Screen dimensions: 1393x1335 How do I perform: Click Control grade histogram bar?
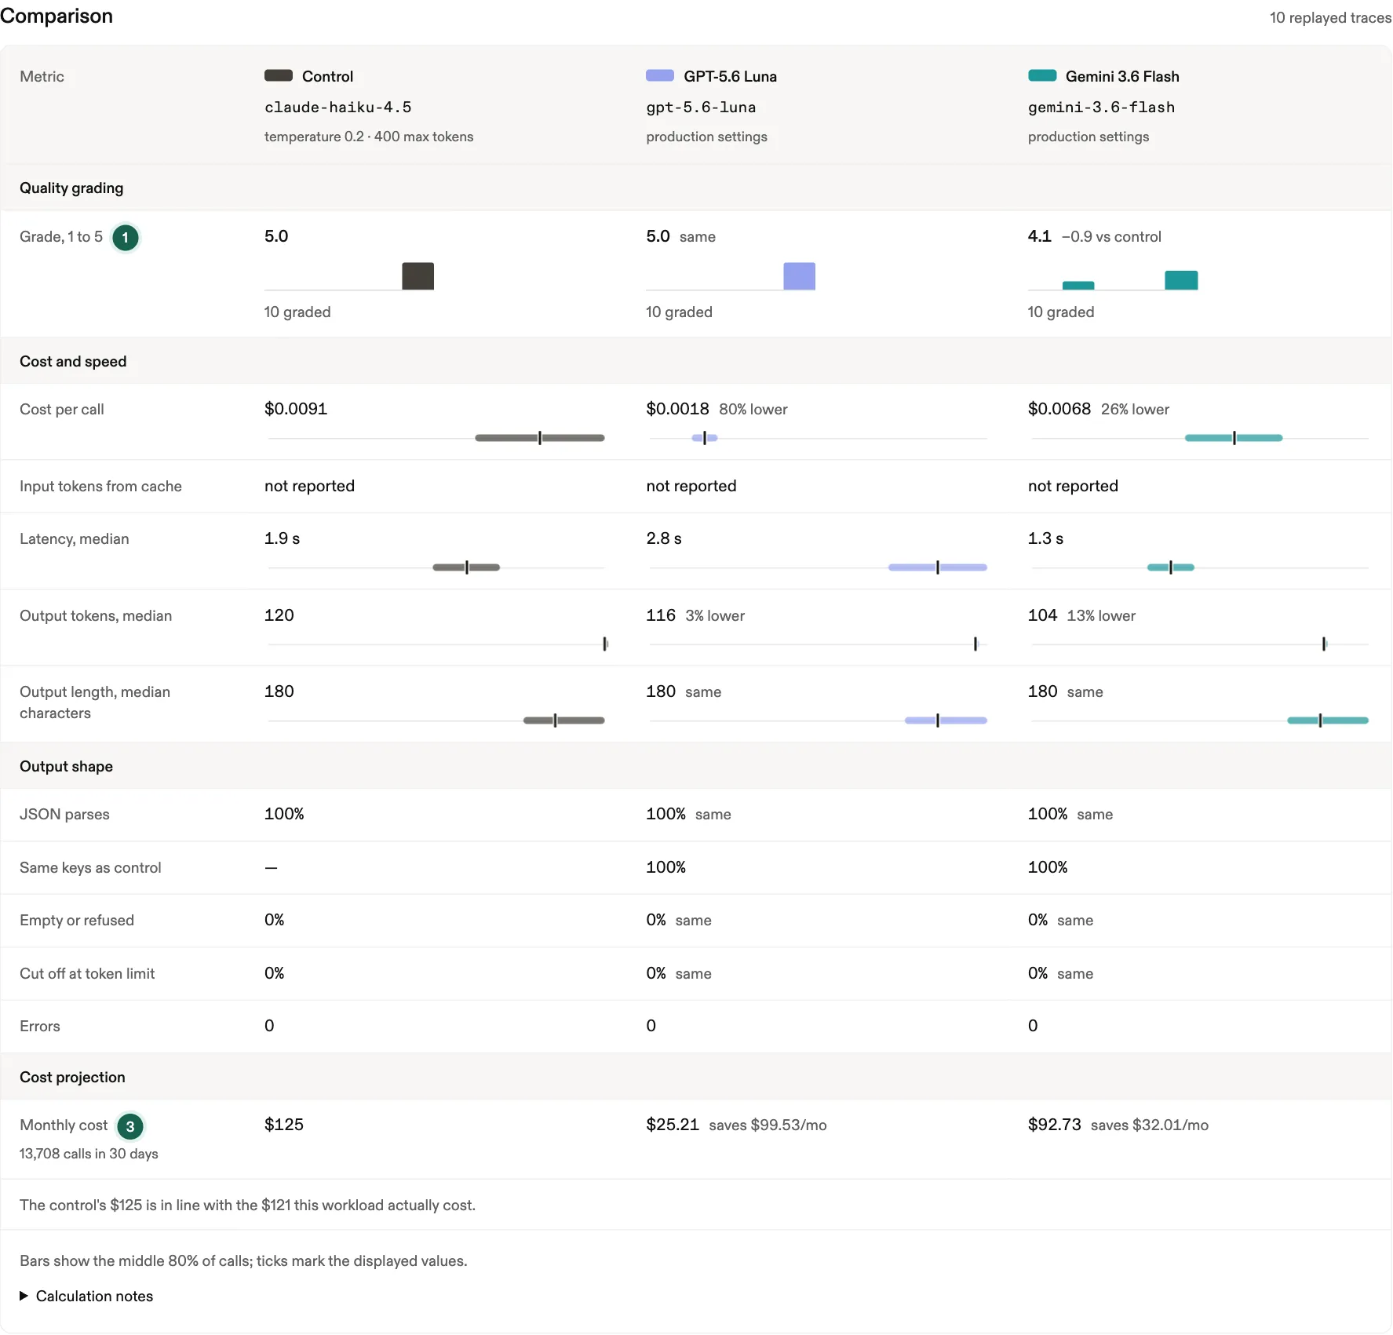click(x=418, y=276)
